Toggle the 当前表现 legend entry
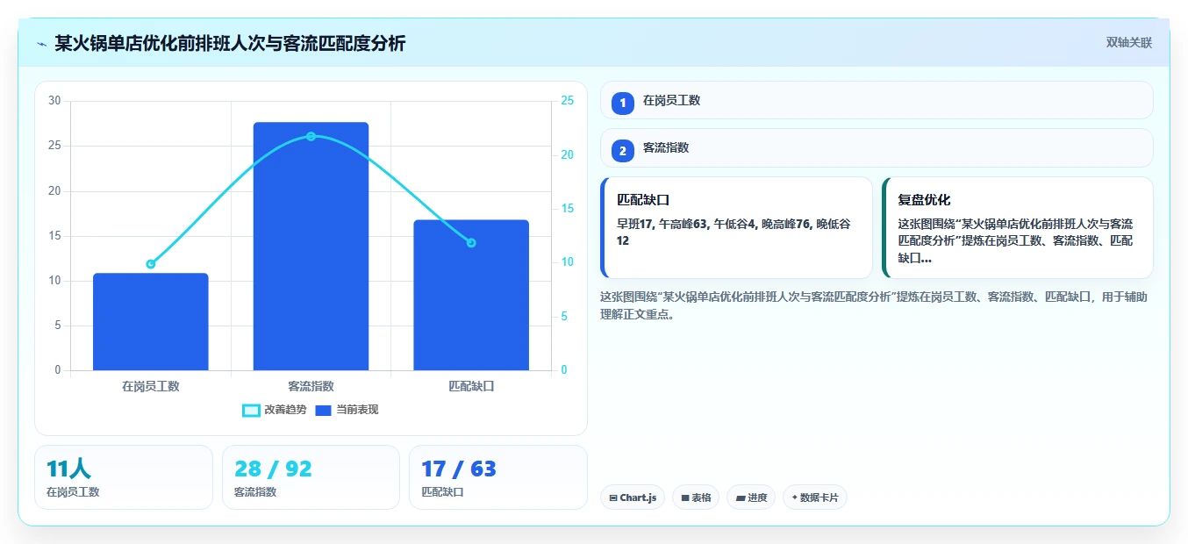Image resolution: width=1188 pixels, height=544 pixels. [x=347, y=410]
